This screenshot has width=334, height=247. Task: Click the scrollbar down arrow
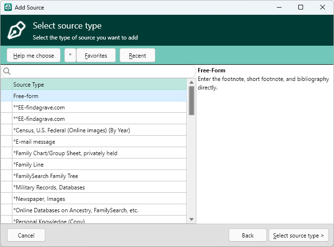pyautogui.click(x=192, y=219)
